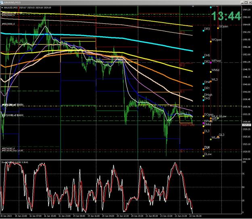
Task: Click the orange dot at QOpen
Action: 218,28
